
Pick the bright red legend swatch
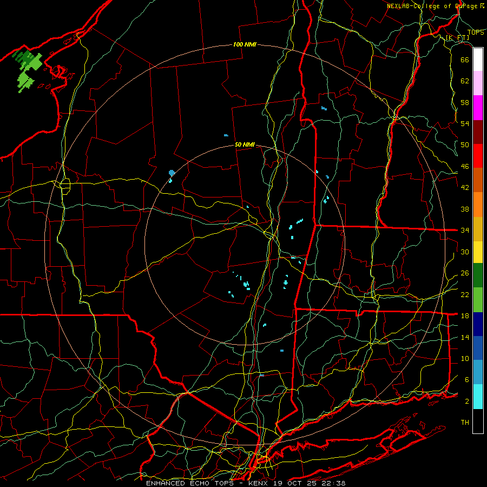click(478, 156)
